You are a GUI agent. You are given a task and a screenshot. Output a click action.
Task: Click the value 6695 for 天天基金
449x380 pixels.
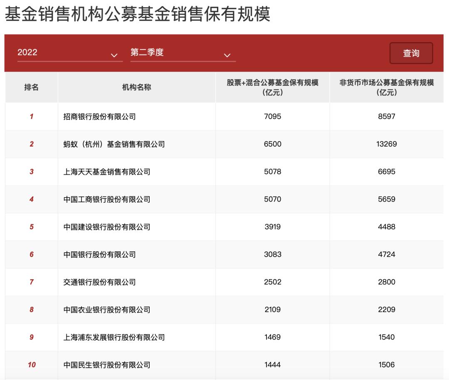(387, 171)
